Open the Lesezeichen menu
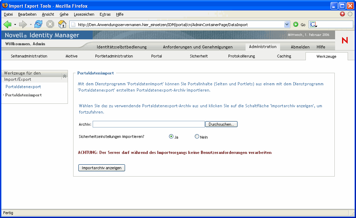 pos(84,14)
